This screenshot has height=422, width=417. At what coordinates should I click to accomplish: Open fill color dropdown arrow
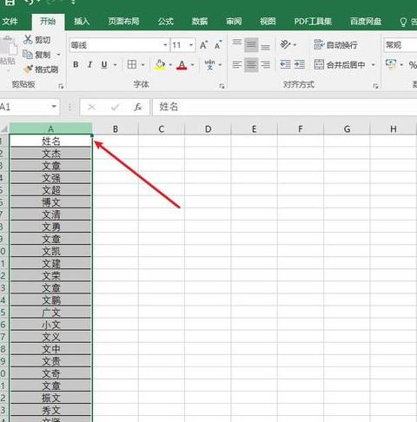[x=170, y=65]
